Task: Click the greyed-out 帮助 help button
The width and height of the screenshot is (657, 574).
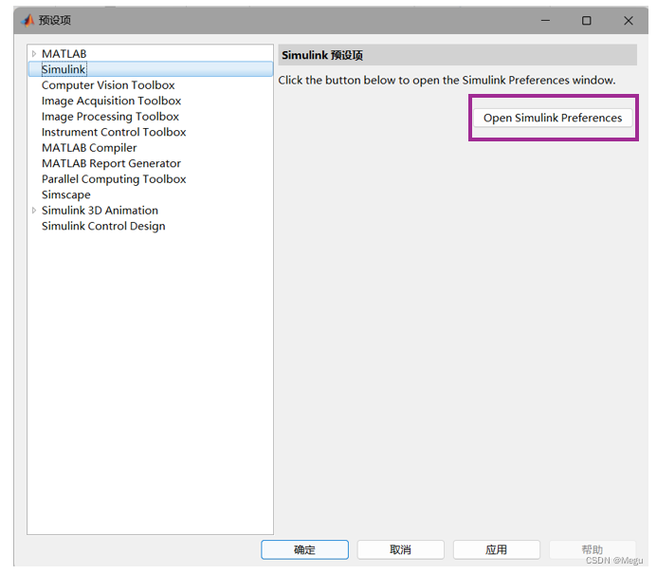Action: 593,549
